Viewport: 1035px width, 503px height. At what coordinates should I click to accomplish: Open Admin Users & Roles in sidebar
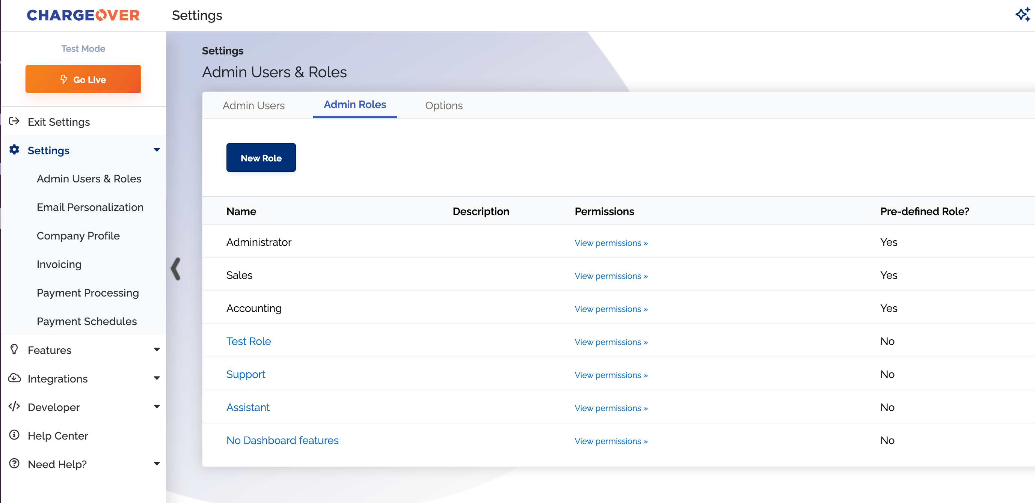[x=89, y=179]
